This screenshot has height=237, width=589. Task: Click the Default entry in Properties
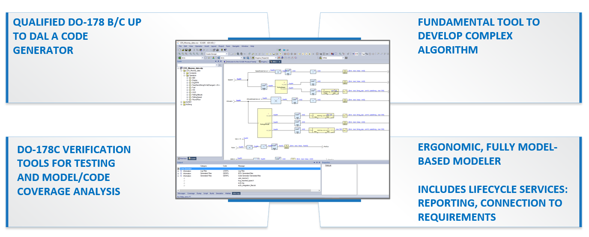pos(329,165)
